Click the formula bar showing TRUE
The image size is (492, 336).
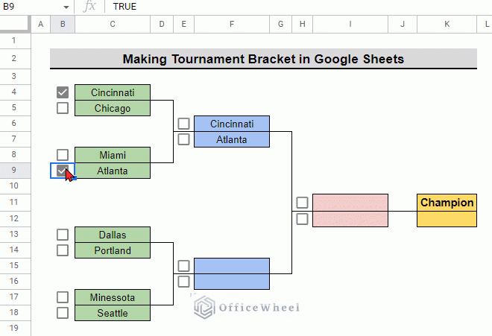pyautogui.click(x=298, y=7)
